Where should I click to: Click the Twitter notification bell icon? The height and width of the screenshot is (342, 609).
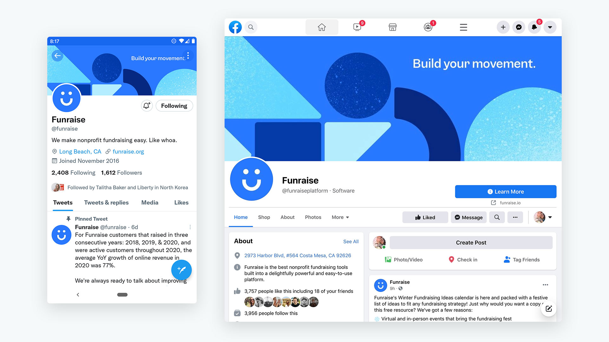147,106
